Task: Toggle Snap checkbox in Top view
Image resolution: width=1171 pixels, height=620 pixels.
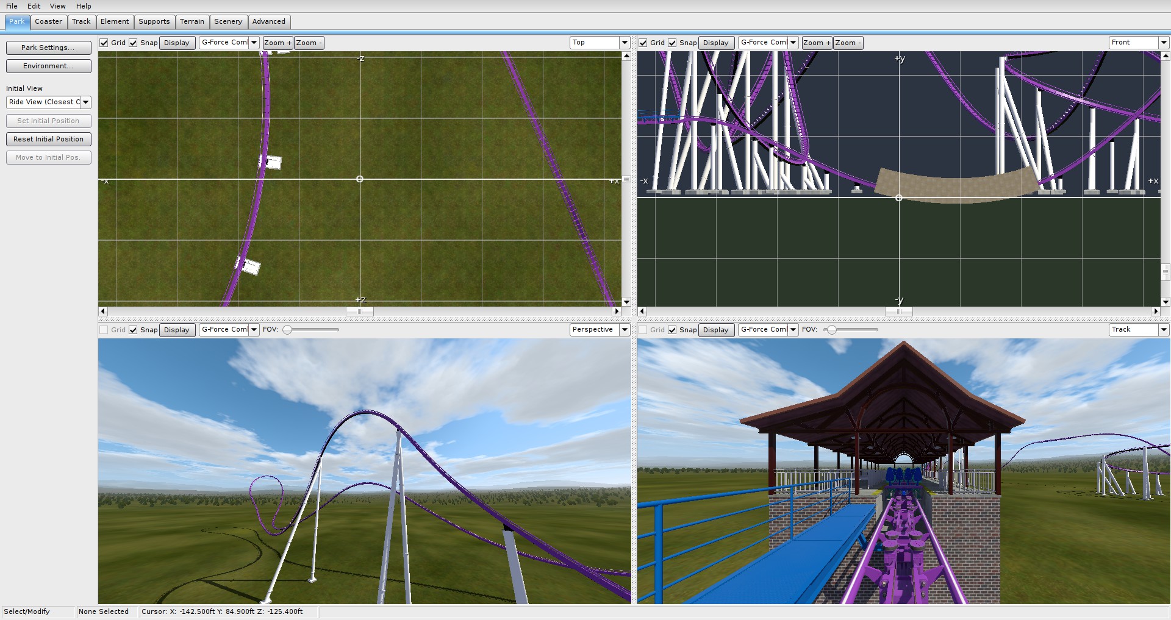Action: tap(133, 43)
